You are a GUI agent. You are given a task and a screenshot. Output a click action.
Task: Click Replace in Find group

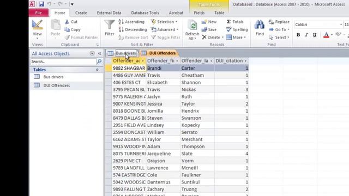coord(279,22)
